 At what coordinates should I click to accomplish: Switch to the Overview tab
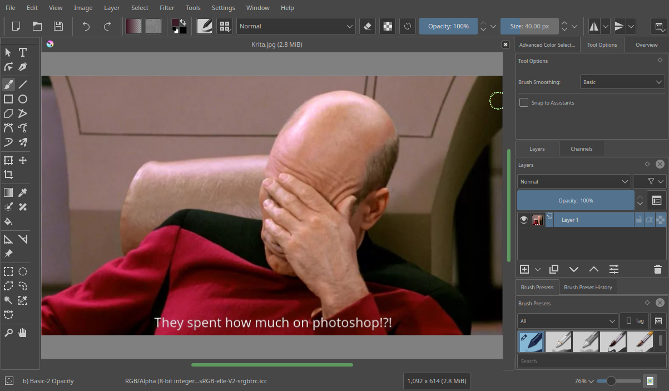click(647, 44)
